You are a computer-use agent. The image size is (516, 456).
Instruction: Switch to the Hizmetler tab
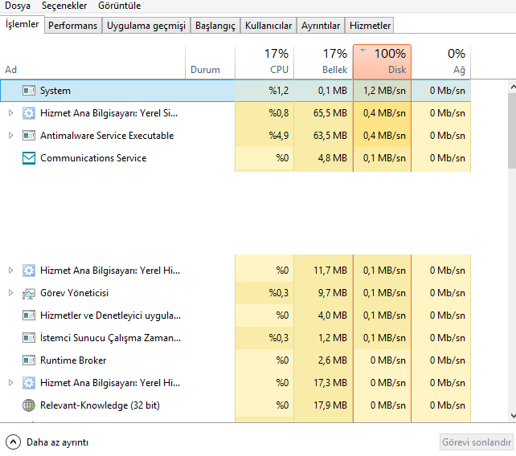pos(370,26)
